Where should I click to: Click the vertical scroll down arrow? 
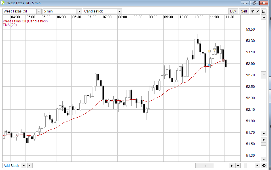point(264,133)
